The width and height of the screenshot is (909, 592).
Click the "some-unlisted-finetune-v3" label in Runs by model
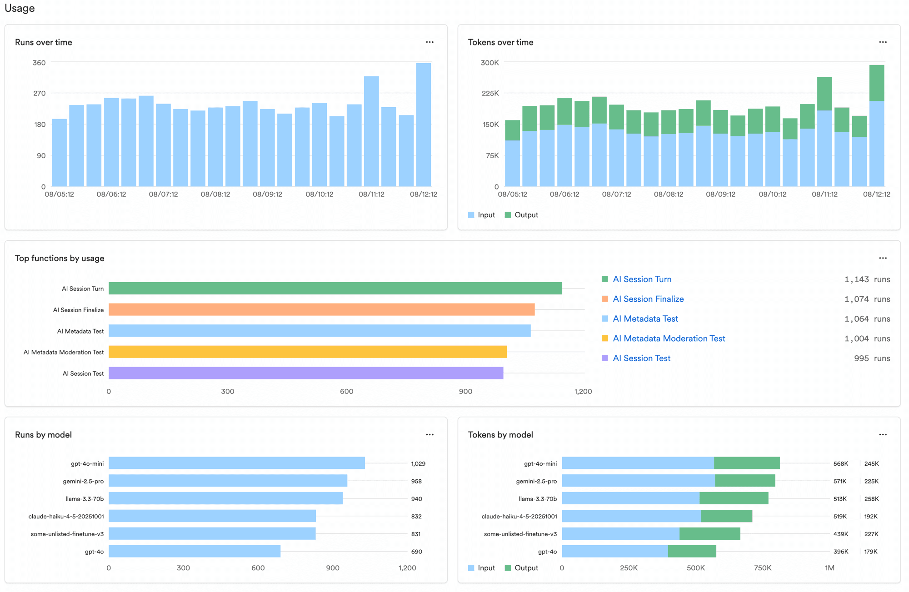coord(67,534)
